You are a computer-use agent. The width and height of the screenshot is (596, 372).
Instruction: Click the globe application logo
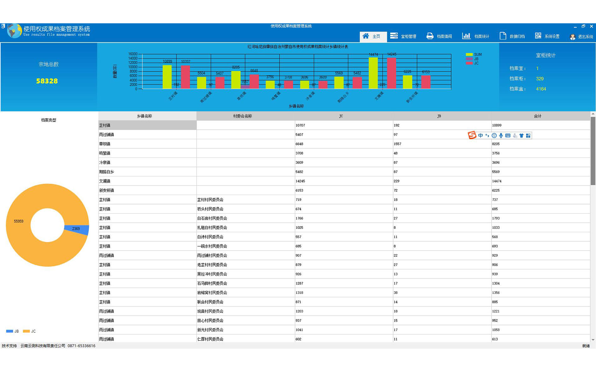click(x=14, y=31)
